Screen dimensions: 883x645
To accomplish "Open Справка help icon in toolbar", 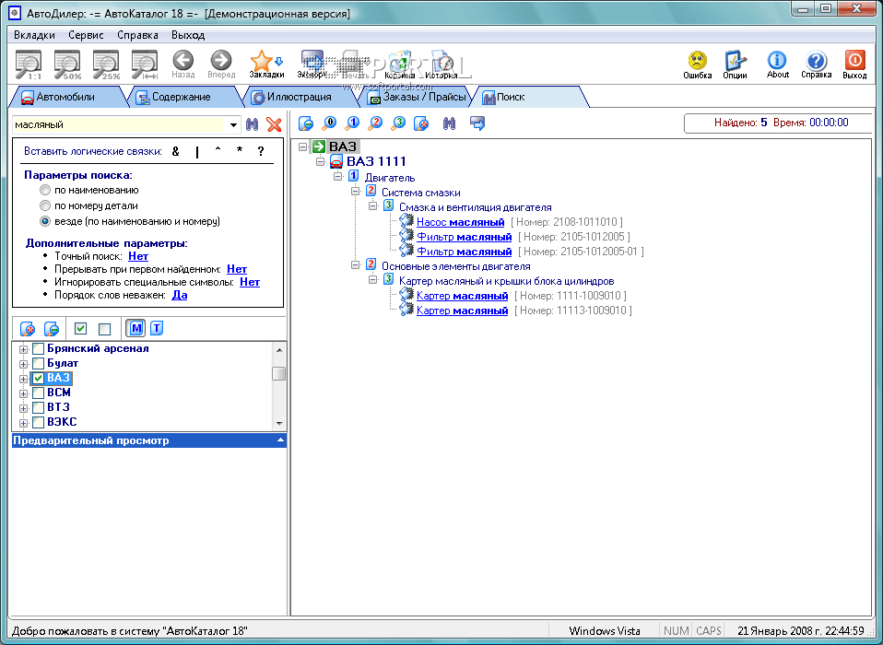I will click(x=816, y=64).
